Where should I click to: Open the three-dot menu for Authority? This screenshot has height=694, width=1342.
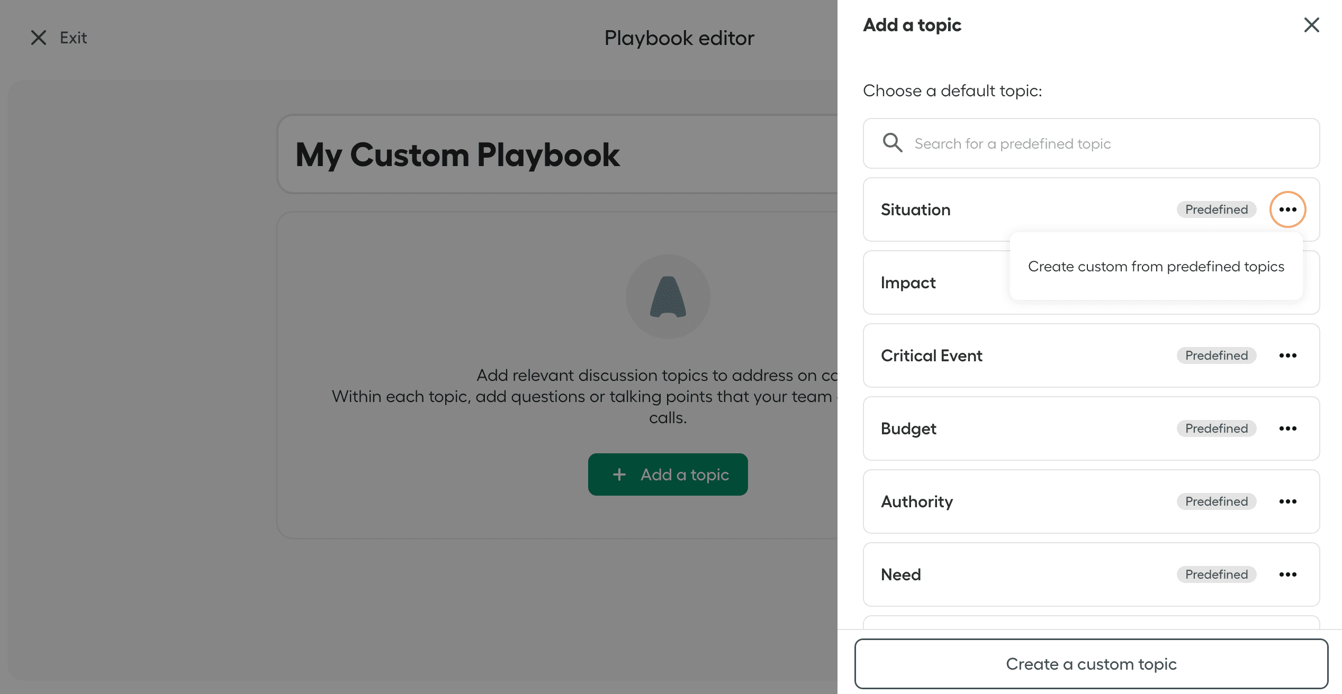coord(1288,501)
